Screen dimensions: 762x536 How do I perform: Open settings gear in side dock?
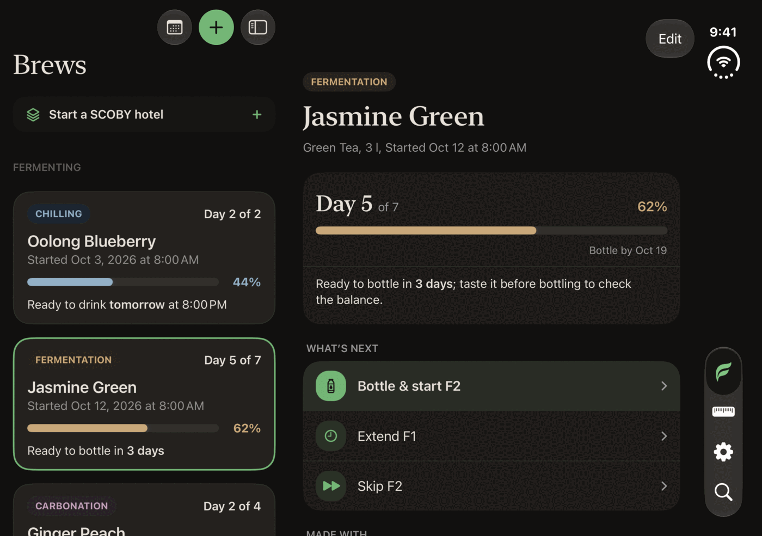click(723, 452)
